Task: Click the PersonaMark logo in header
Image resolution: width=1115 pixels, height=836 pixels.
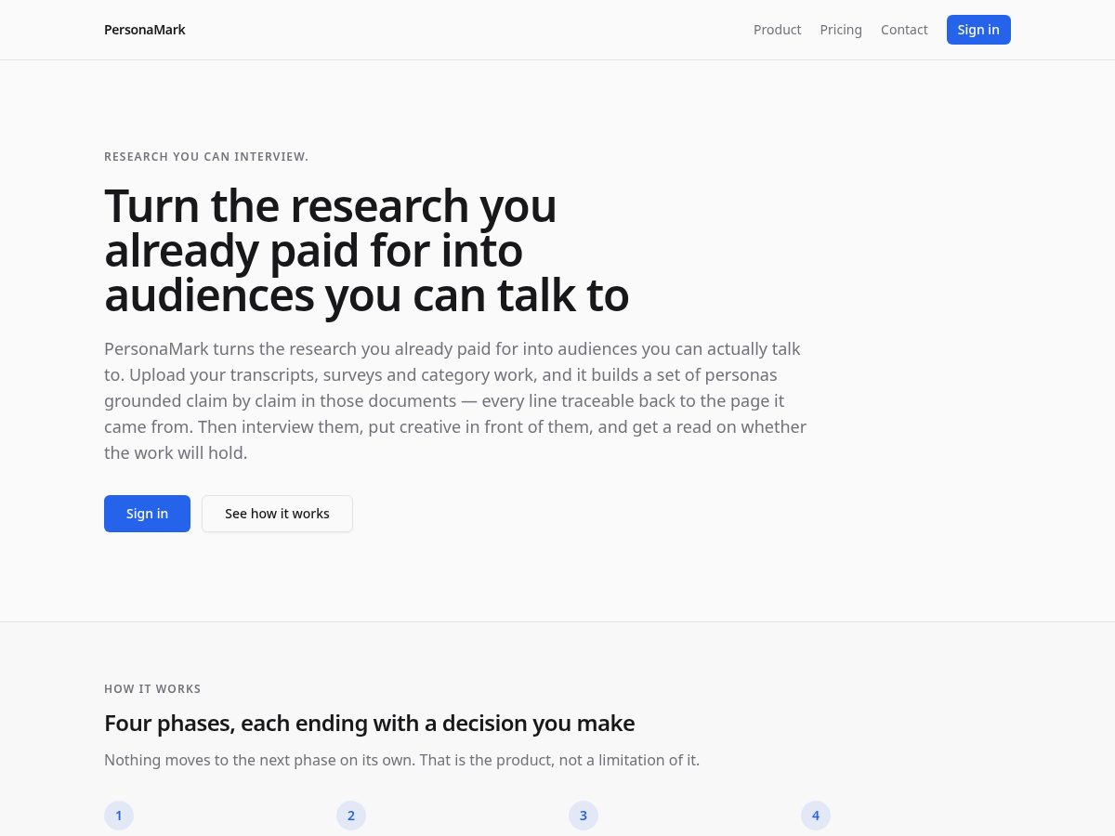Action: (x=144, y=30)
